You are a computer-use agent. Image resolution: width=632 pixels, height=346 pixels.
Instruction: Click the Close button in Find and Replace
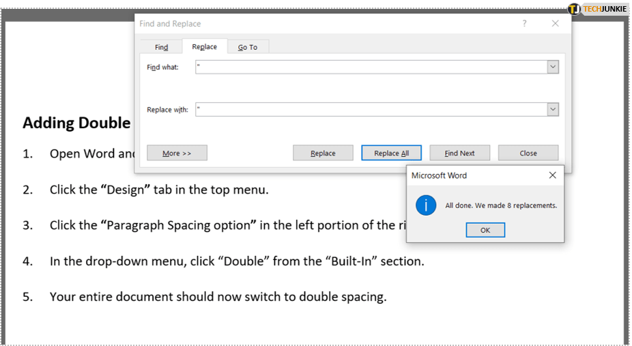(x=528, y=153)
